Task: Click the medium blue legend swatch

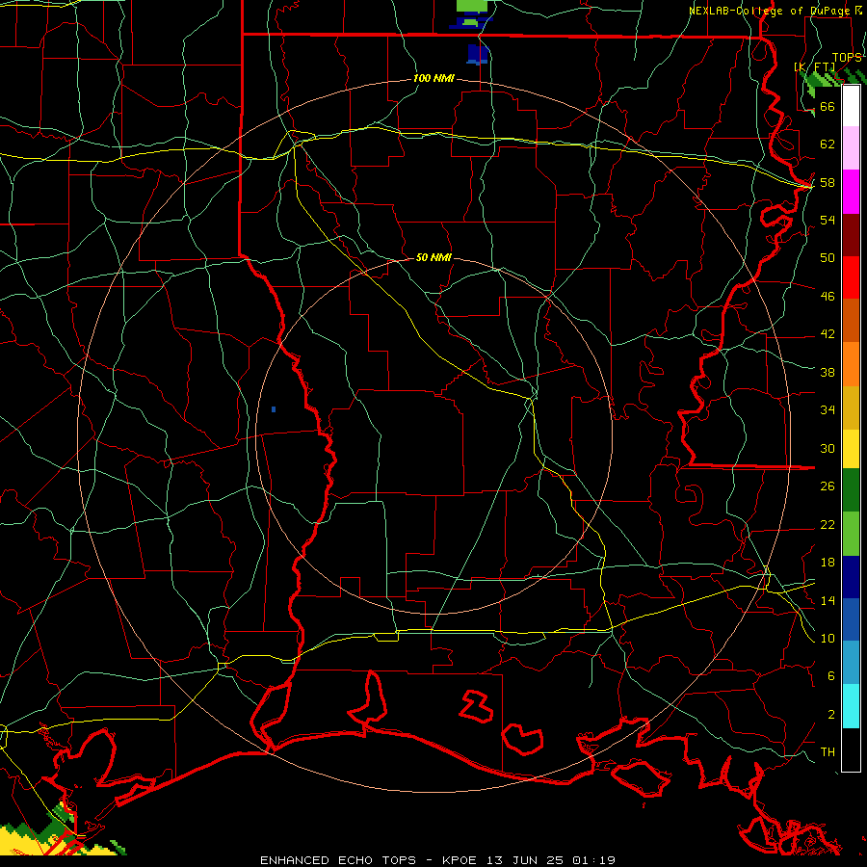Action: (851, 619)
